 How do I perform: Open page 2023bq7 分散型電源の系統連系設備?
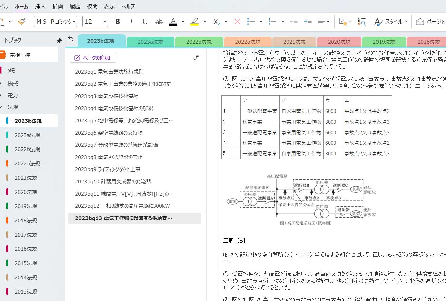[x=116, y=145]
